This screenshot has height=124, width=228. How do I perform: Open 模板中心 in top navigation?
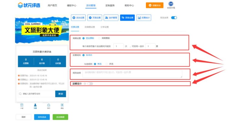(x=71, y=5)
